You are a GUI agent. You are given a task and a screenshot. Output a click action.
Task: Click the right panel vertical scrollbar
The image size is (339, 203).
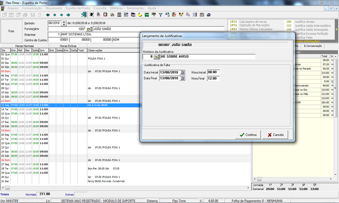pos(335,115)
